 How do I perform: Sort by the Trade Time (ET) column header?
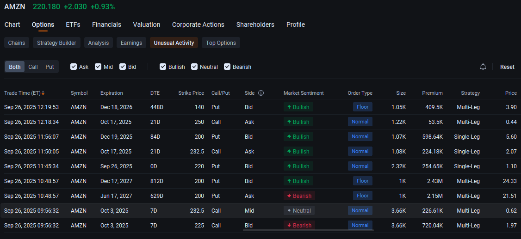click(x=22, y=93)
